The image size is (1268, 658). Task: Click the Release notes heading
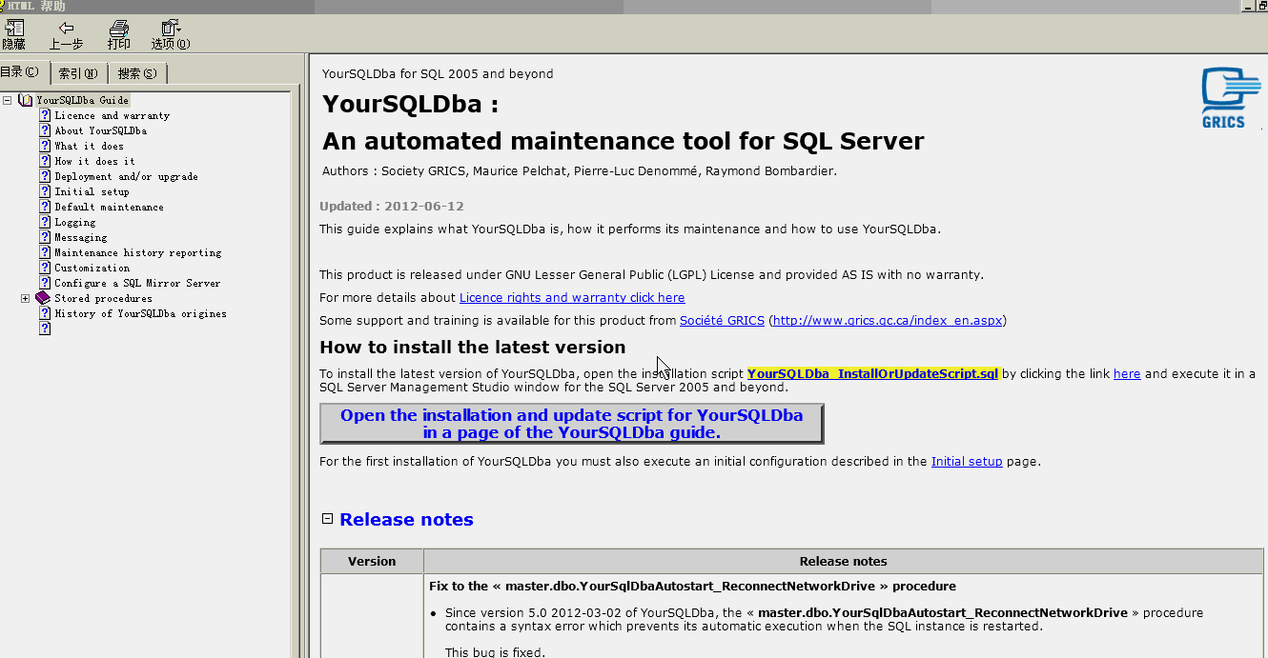pyautogui.click(x=406, y=519)
